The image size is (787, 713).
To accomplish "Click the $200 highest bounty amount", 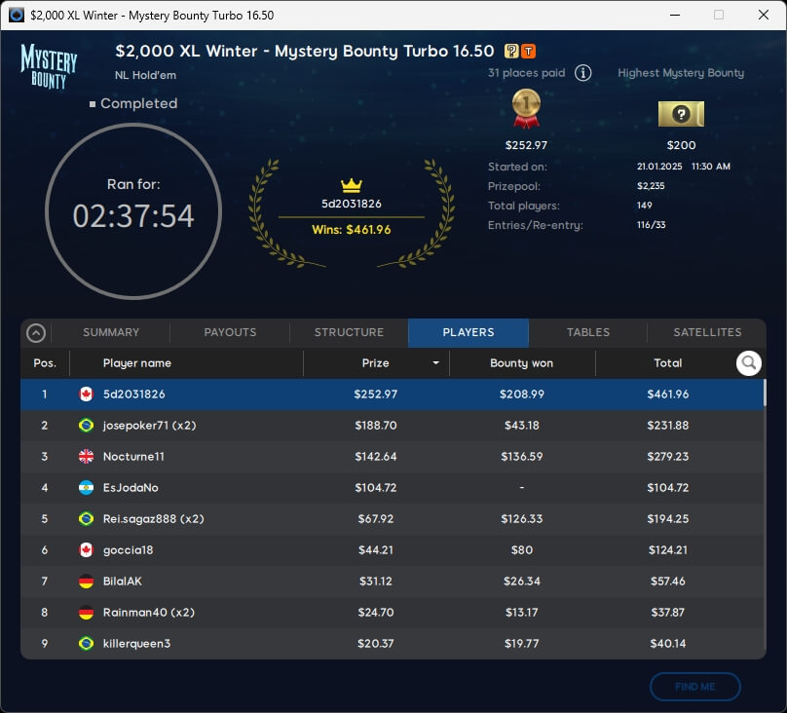I will point(681,145).
